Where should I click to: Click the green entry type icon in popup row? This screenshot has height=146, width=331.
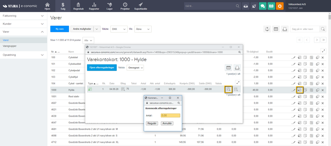click(x=90, y=89)
